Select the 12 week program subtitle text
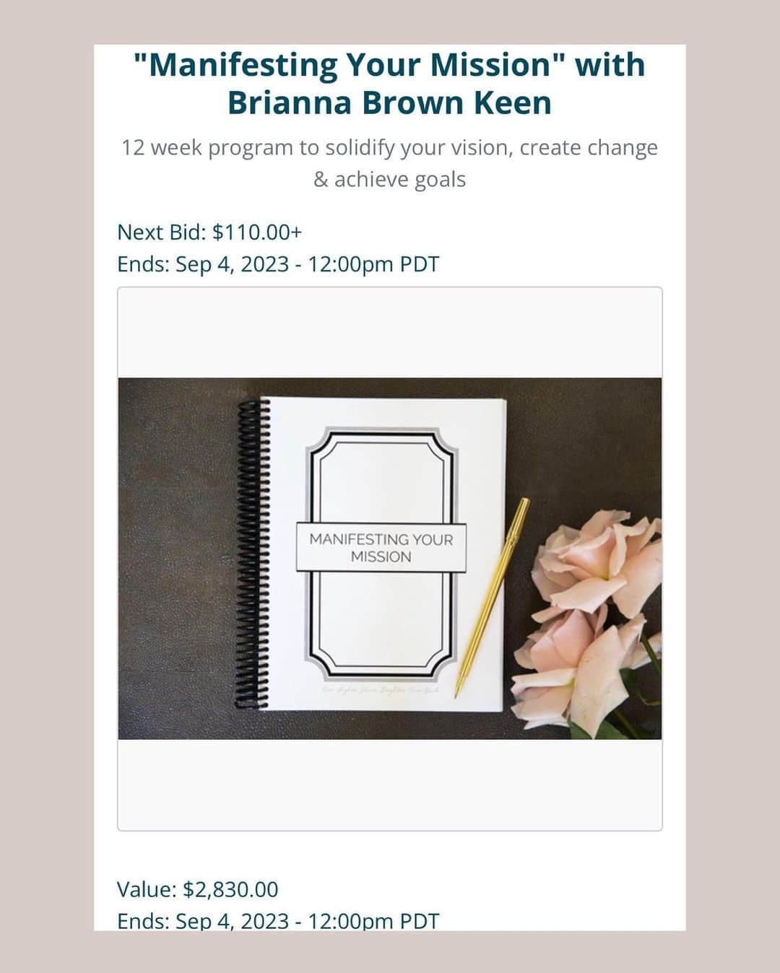 click(x=389, y=147)
